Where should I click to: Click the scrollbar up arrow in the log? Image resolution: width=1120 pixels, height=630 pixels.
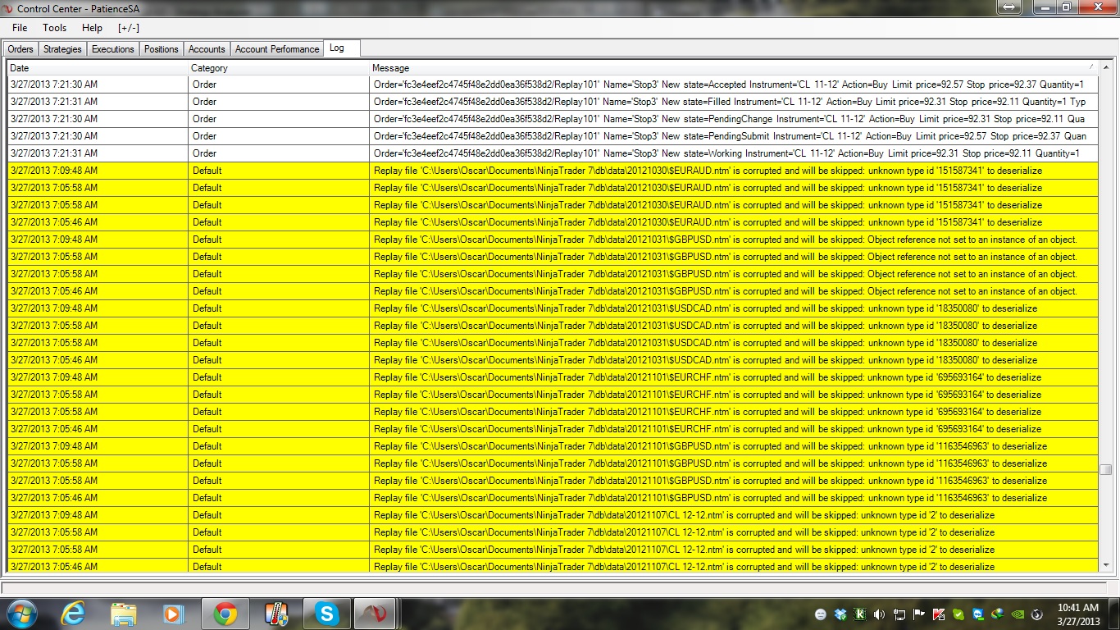(1106, 66)
